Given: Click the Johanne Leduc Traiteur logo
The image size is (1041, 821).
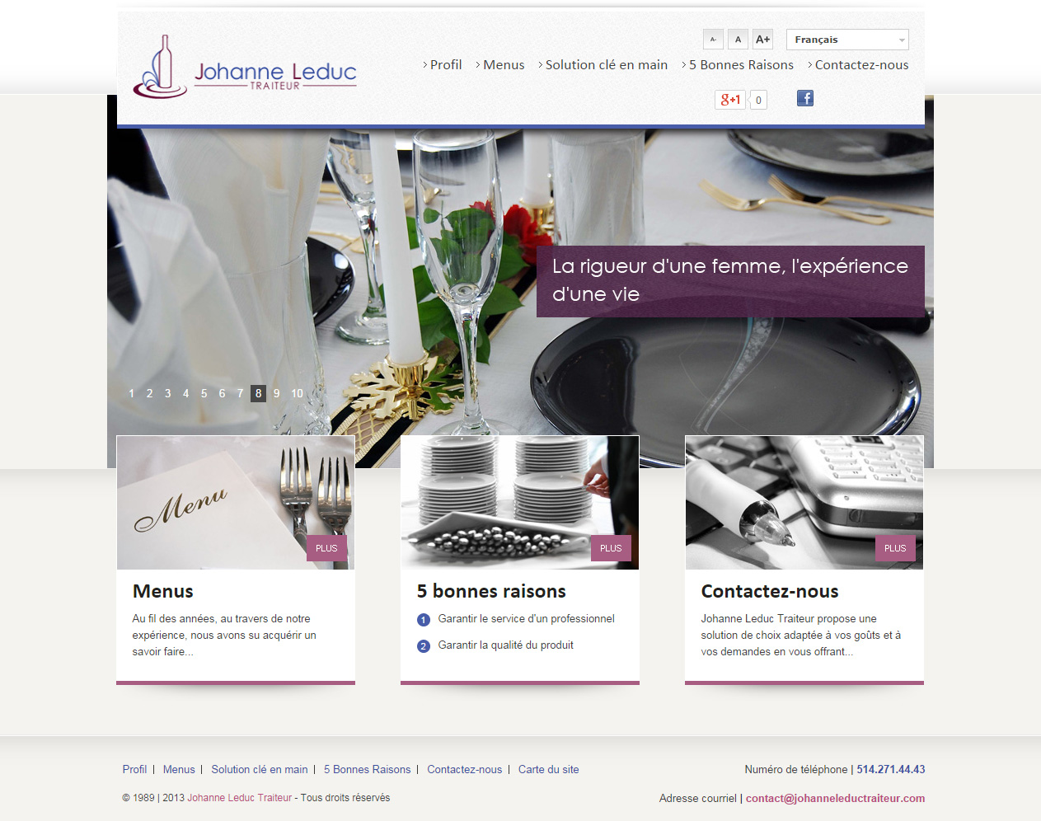Looking at the screenshot, I should [245, 67].
